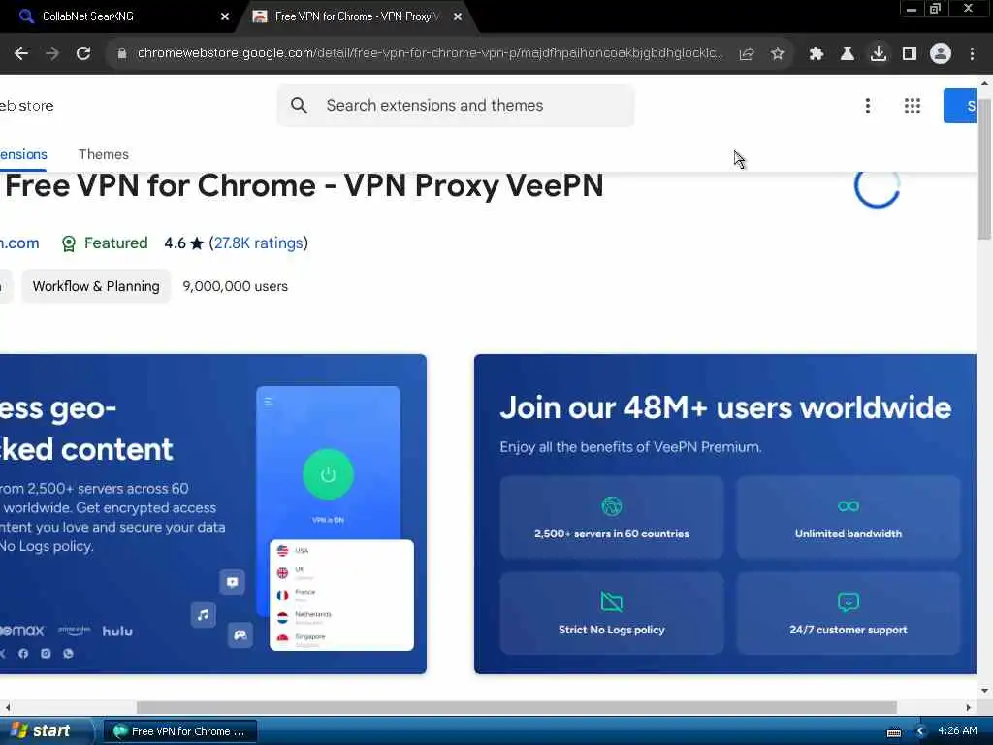Click the vertical scrollbar thumb
Screen dimensions: 993x745
985,169
